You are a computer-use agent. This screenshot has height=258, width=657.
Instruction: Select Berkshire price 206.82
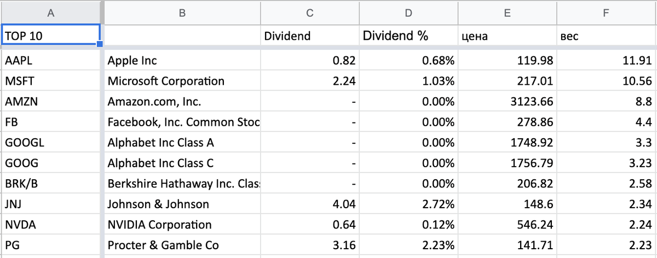(507, 184)
